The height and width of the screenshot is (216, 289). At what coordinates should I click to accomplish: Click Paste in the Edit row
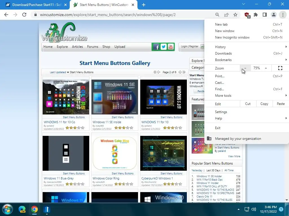[x=281, y=104]
